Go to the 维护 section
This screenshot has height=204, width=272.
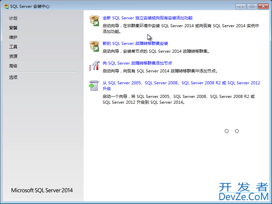pyautogui.click(x=13, y=37)
